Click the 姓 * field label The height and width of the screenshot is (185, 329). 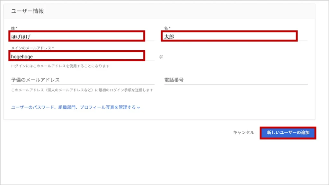pyautogui.click(x=14, y=29)
